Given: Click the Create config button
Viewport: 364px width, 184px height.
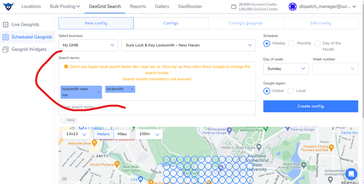Looking at the screenshot, I should coord(311,106).
